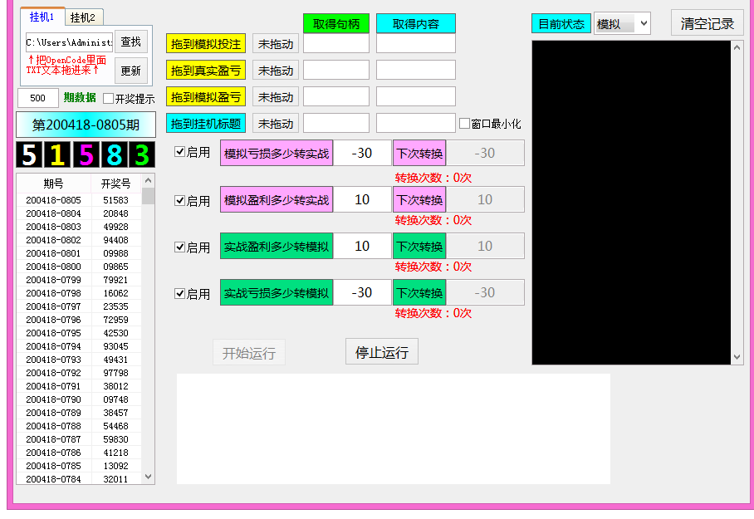Click the cyan digit 8 tile
This screenshot has height=519, width=754.
(x=114, y=155)
